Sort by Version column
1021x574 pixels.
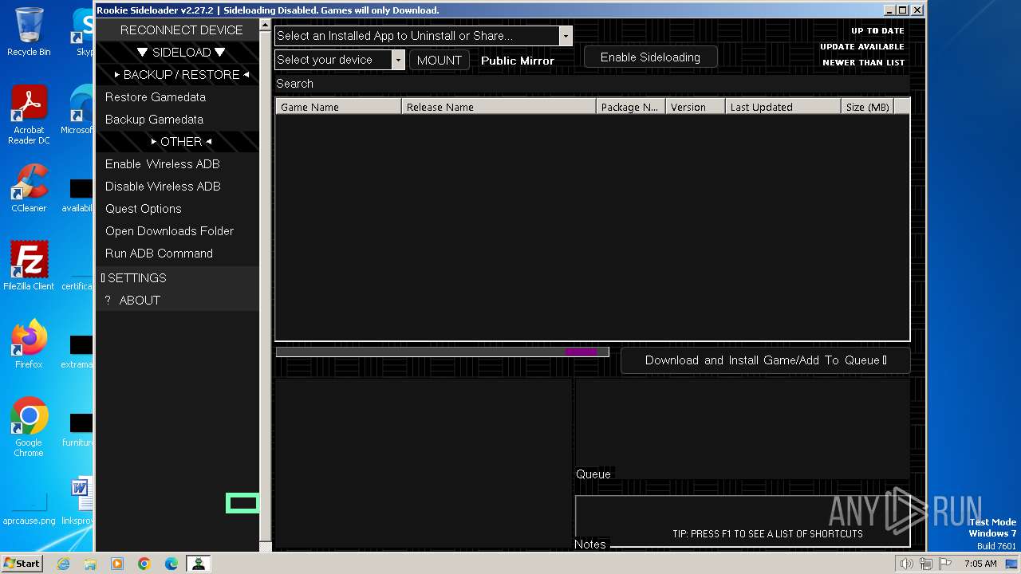click(x=696, y=107)
